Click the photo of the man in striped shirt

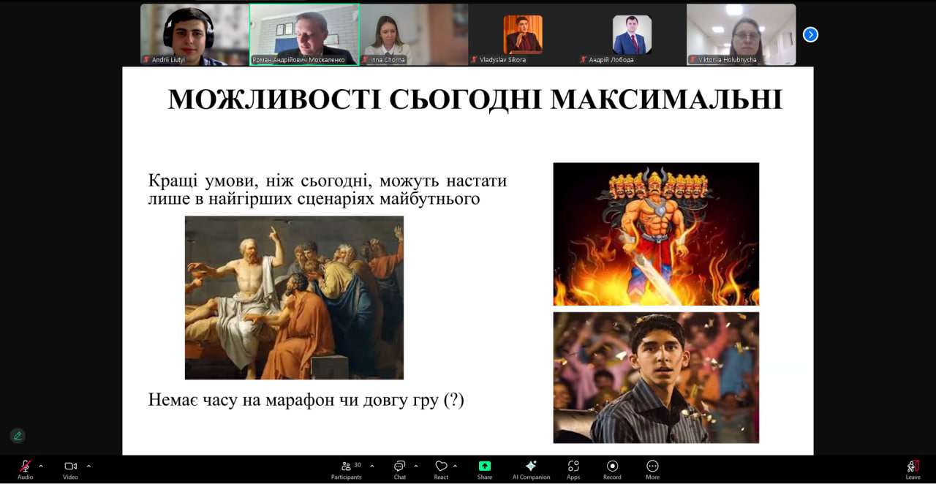point(656,377)
